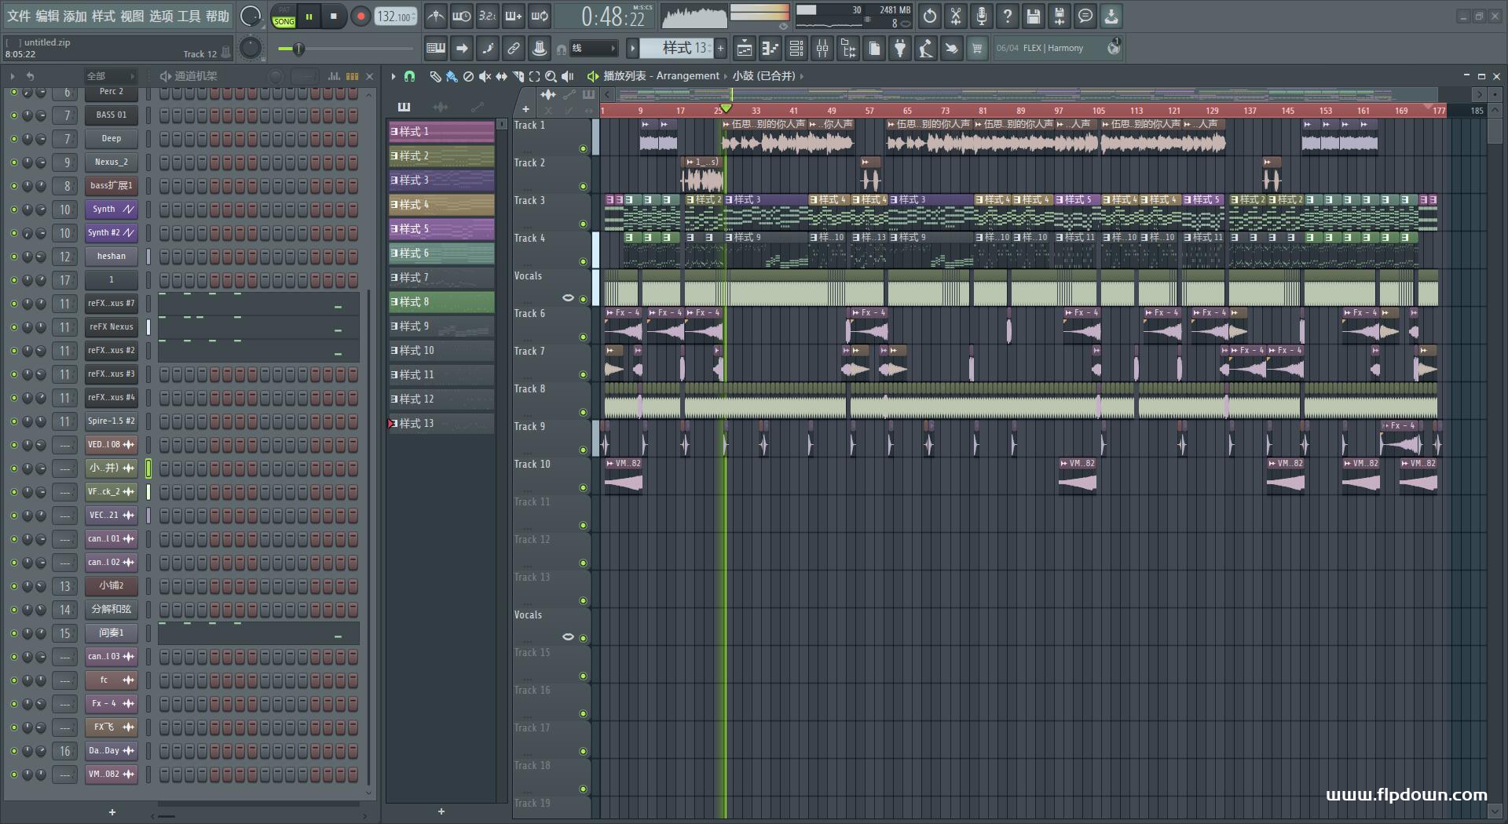Screen dimensions: 1508x824
Task: Toggle the recording countdown icon
Action: [488, 16]
